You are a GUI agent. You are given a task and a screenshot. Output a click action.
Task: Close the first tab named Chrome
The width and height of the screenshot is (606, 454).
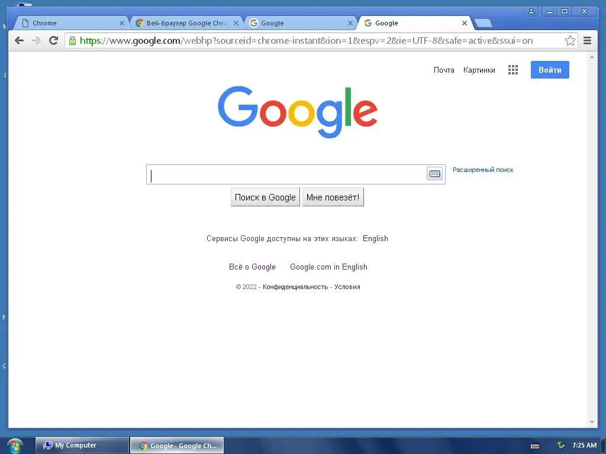(122, 23)
